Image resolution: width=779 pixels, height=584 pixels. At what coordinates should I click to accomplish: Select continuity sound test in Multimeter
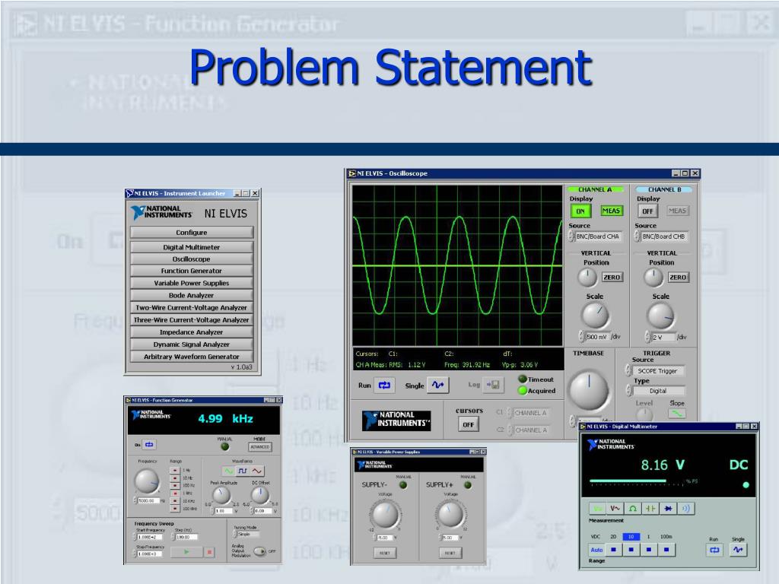click(686, 509)
